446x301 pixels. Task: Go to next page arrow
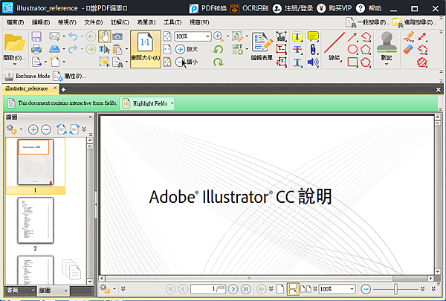(x=233, y=289)
